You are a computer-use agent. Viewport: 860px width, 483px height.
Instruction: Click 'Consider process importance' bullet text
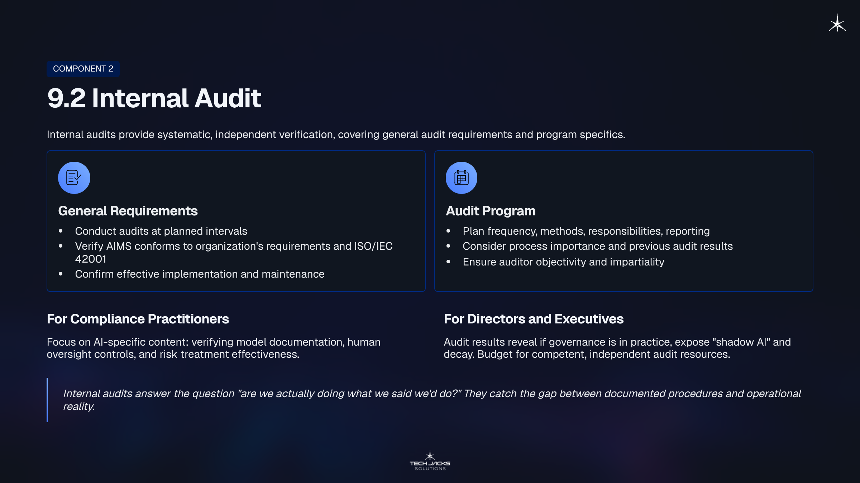tap(597, 246)
